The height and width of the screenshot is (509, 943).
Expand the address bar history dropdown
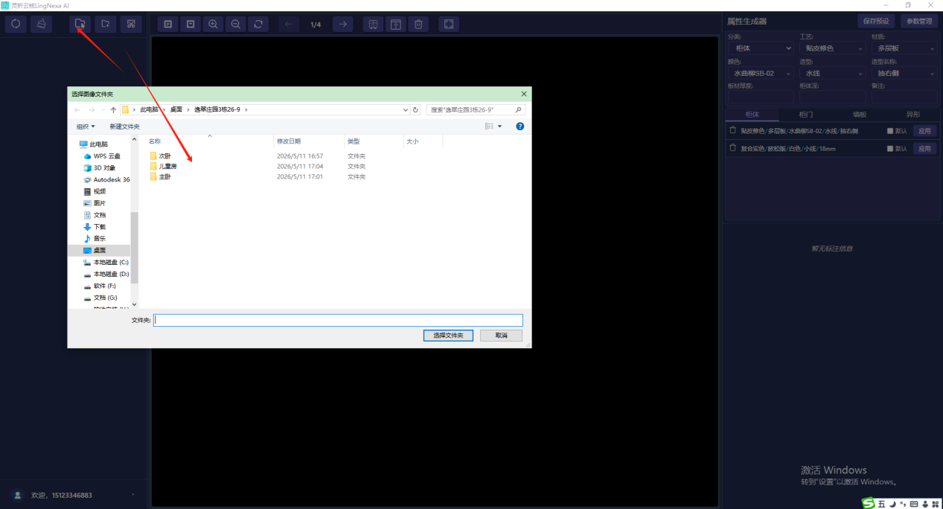[405, 109]
